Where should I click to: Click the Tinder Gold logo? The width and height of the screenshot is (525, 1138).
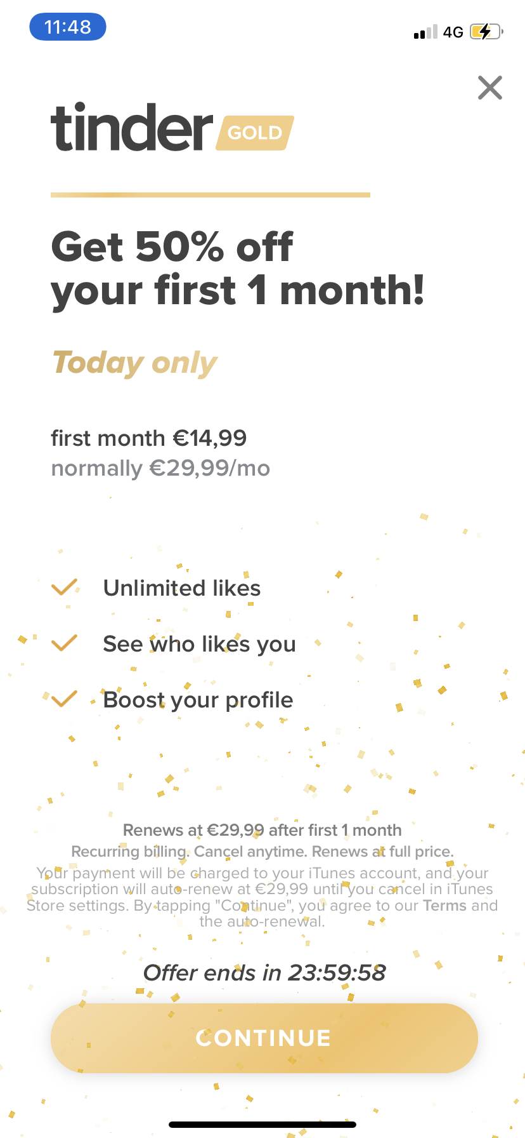[x=131, y=130]
